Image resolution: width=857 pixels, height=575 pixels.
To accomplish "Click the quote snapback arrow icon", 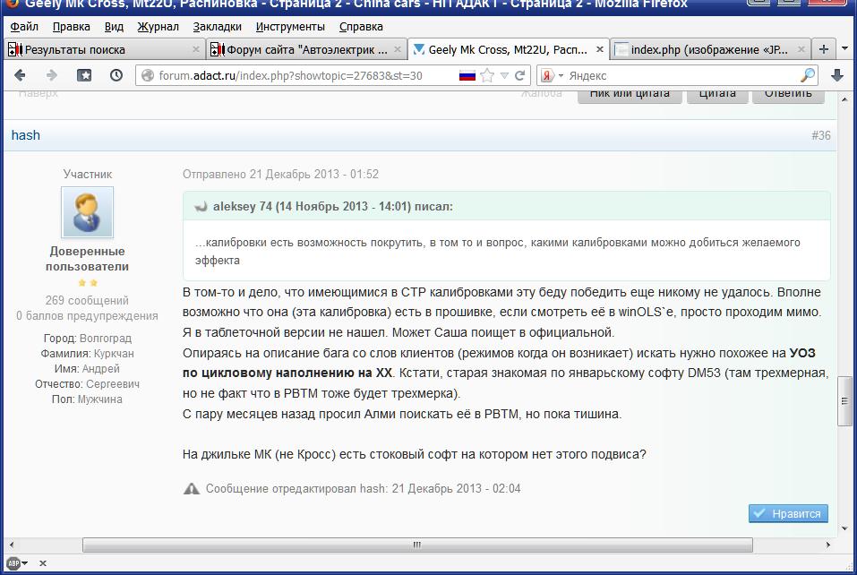I will pos(201,207).
